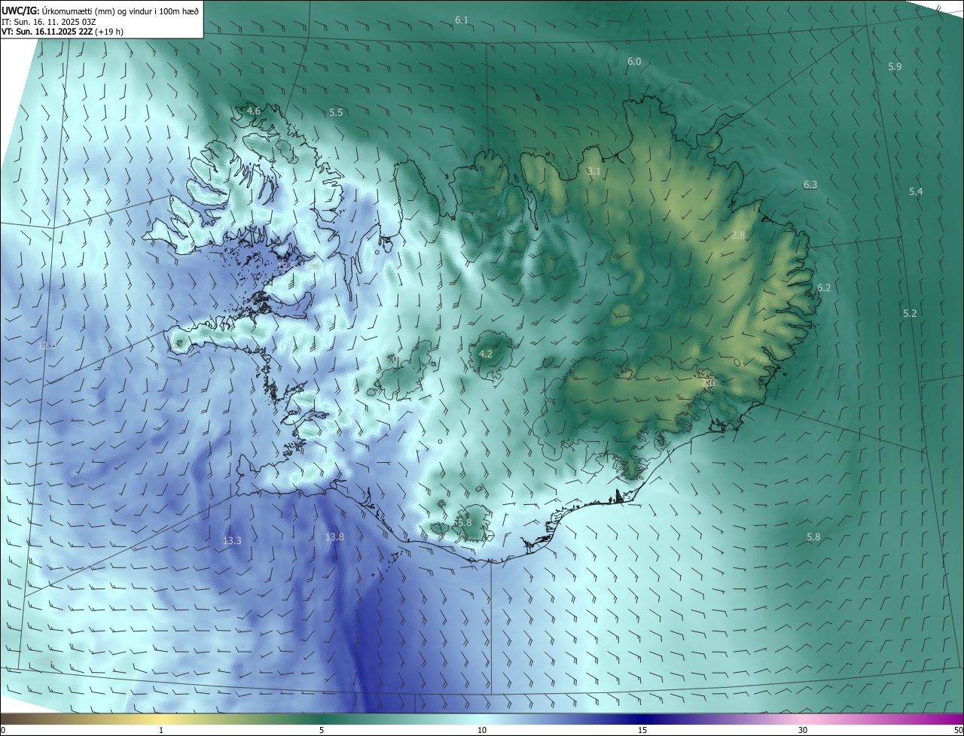Image resolution: width=964 pixels, height=736 pixels.
Task: Click the title 'Úrkomumætti (mm) og vindur í 100m hæð'
Action: 120,10
